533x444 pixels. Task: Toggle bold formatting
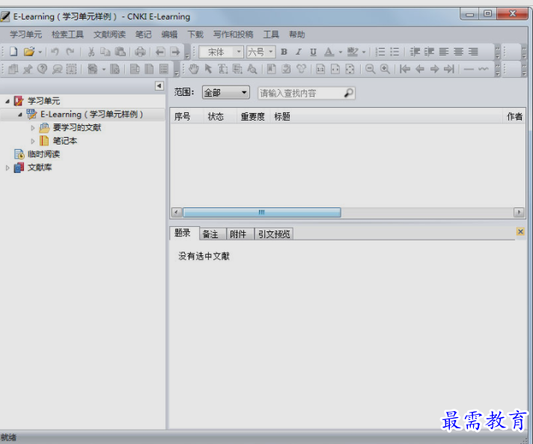[284, 52]
